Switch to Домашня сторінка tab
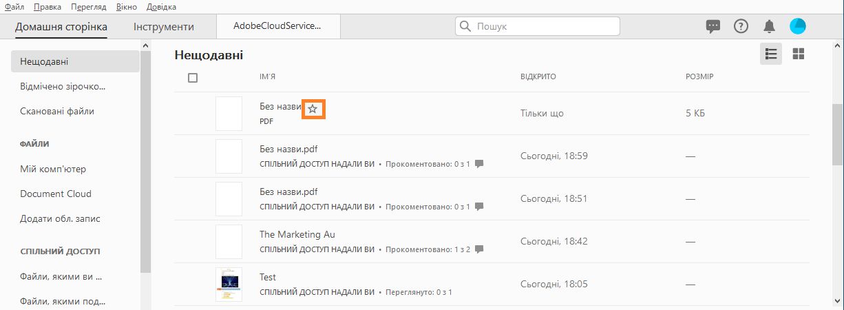The width and height of the screenshot is (844, 310). click(x=61, y=27)
